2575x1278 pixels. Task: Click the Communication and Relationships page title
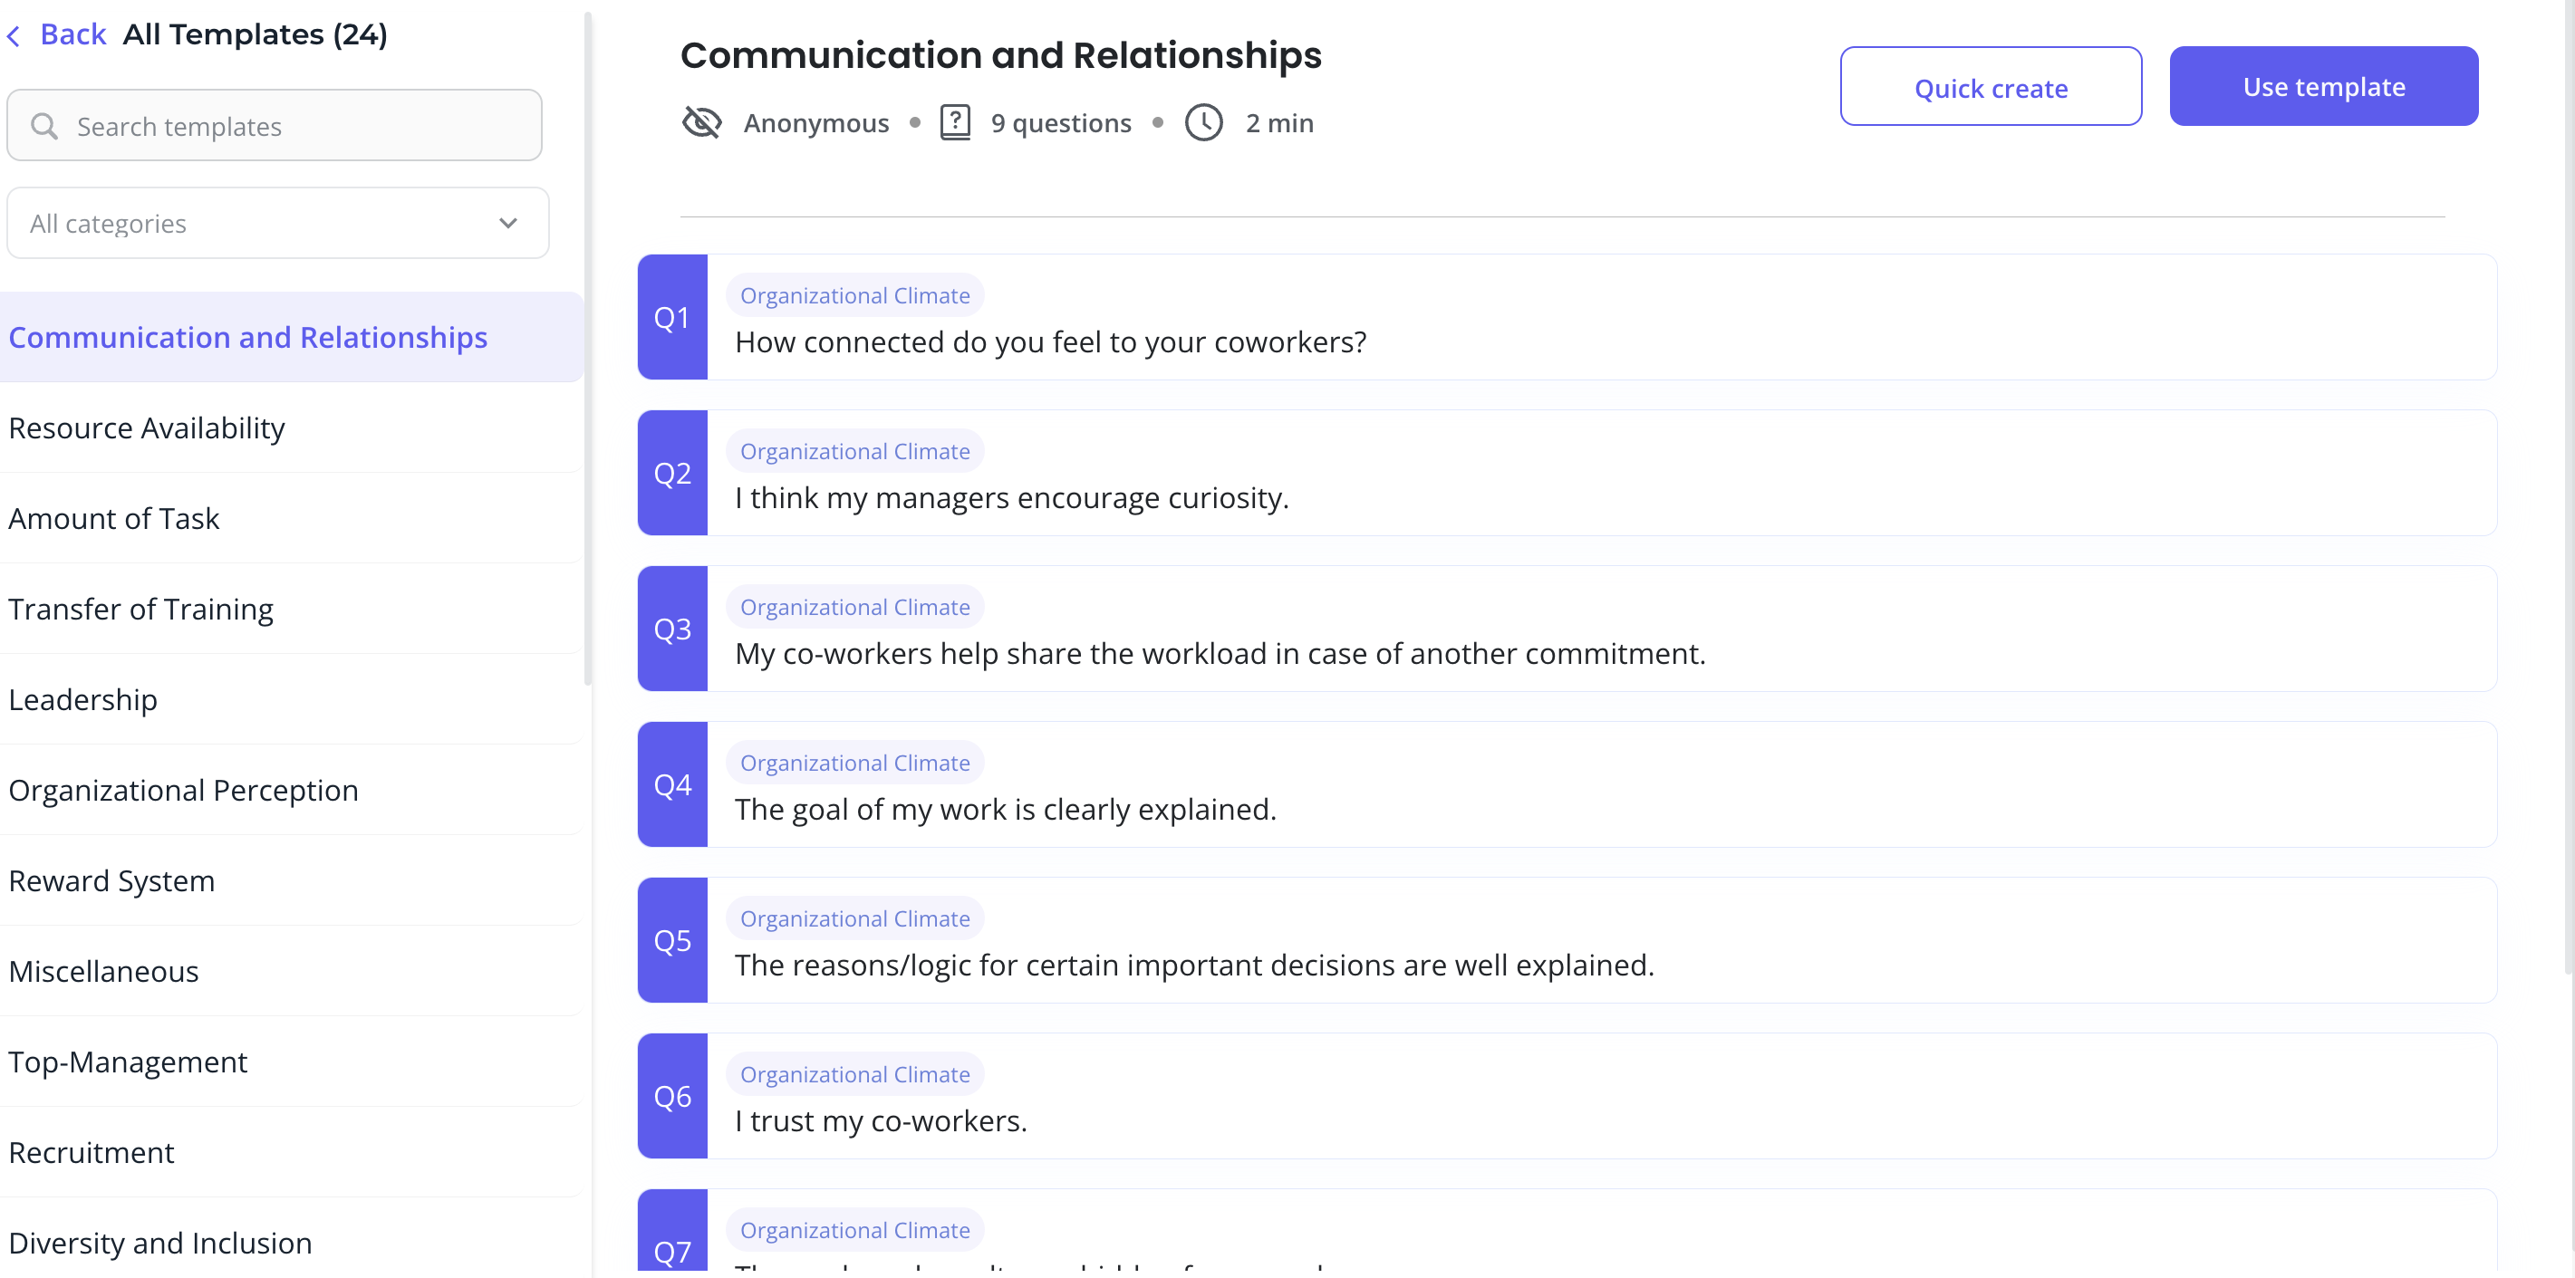(x=1000, y=55)
